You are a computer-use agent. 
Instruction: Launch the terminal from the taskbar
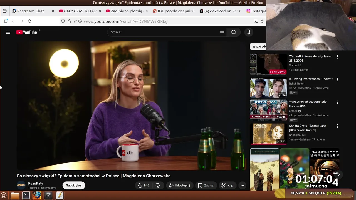[26, 196]
